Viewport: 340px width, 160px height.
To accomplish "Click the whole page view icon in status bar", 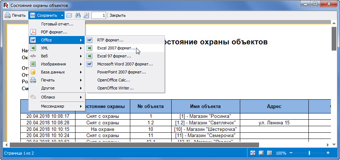I will [x=261, y=153].
